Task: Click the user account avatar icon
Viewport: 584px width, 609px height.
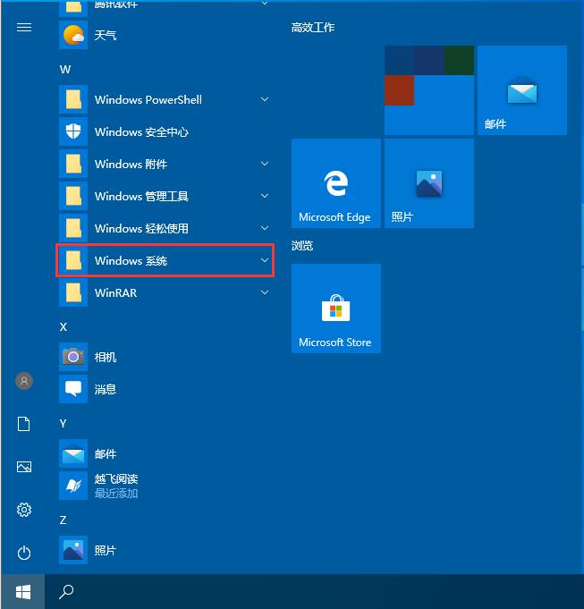Action: (24, 381)
